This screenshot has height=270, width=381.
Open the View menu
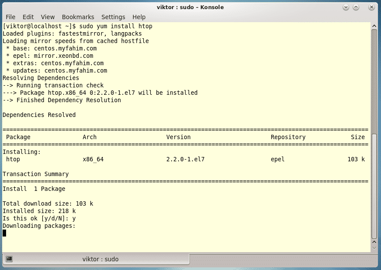click(x=48, y=17)
